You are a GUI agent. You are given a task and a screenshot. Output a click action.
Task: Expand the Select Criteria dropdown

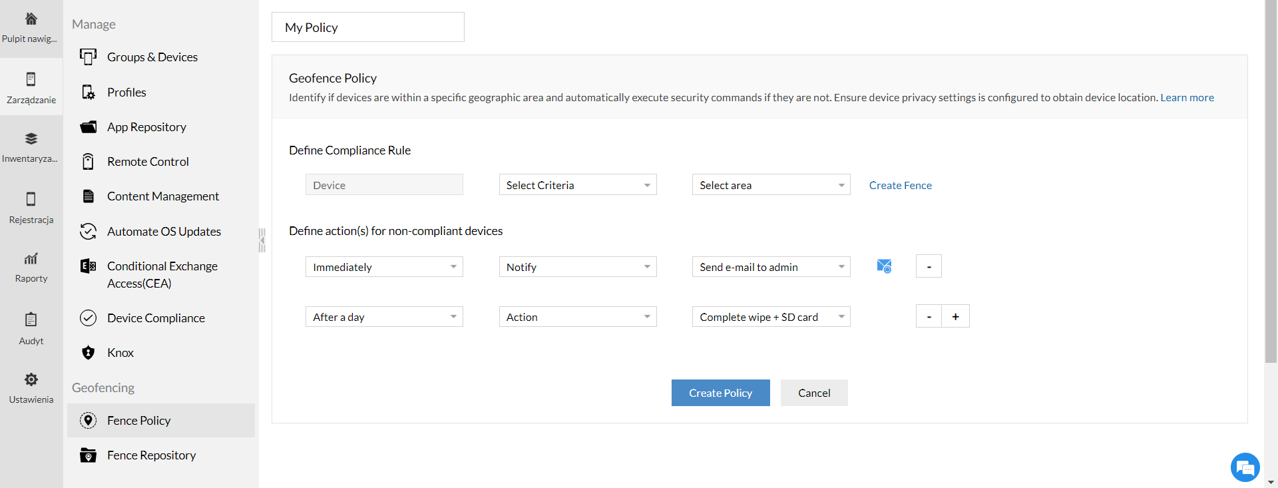[x=577, y=185]
